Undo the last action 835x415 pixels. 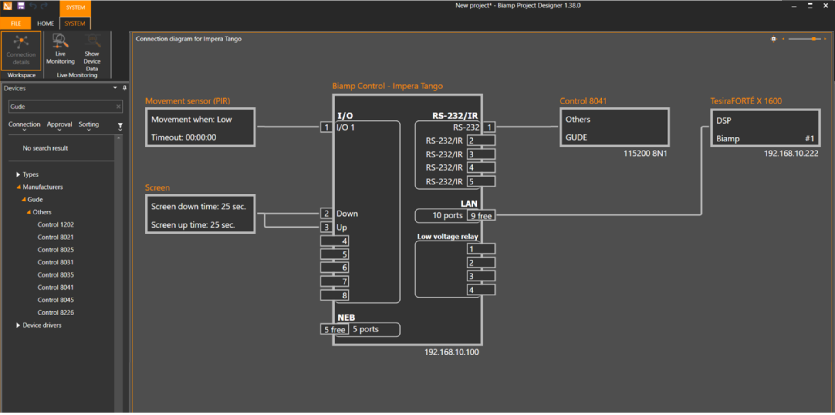33,6
